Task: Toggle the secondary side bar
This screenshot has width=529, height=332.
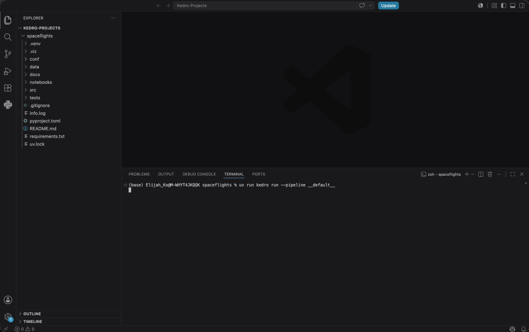Action: tap(522, 5)
